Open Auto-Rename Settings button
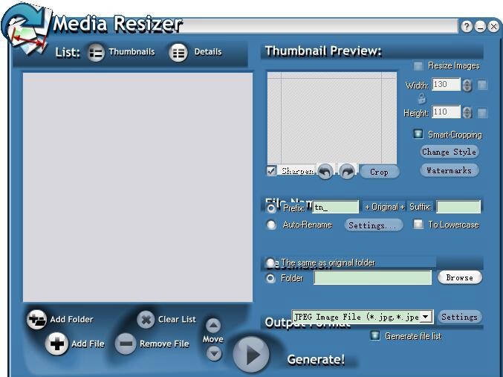The width and height of the screenshot is (503, 377). click(x=374, y=225)
